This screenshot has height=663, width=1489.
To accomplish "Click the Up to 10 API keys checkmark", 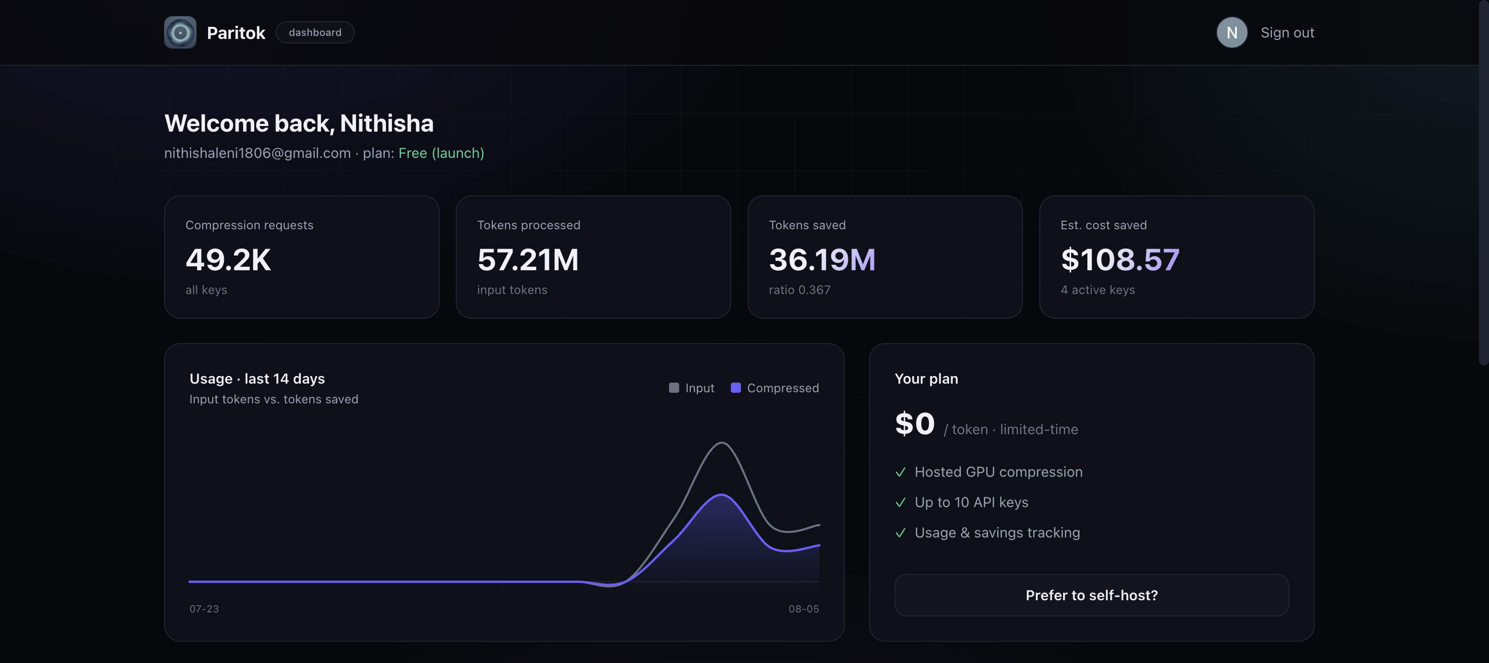I will click(900, 503).
